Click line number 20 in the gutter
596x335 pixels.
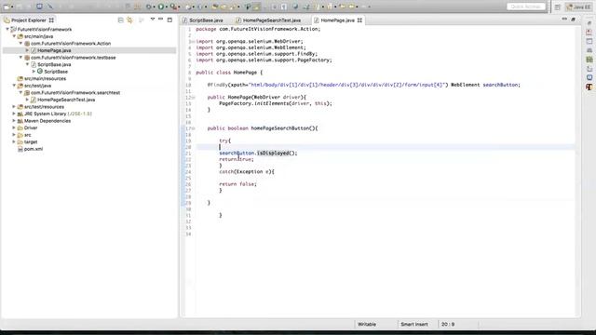(188, 147)
